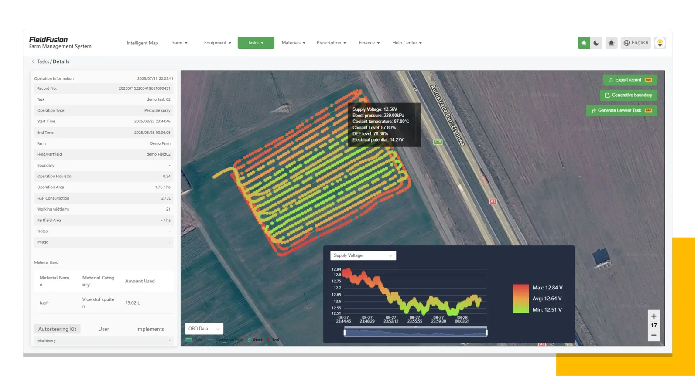Open the Materials menu
Image resolution: width=698 pixels, height=384 pixels.
click(293, 43)
